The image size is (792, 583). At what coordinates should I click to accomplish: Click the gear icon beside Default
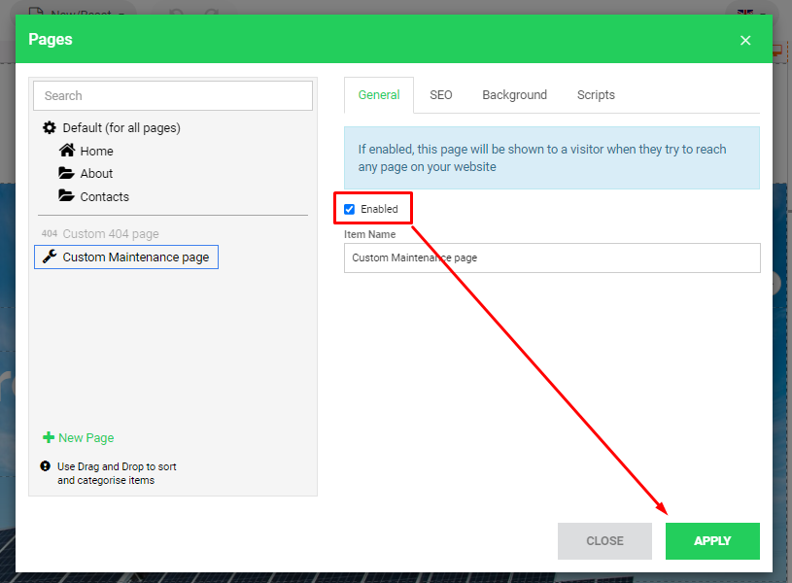(x=50, y=127)
